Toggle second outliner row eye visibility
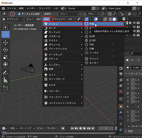Viewport: 142px width, 138px height. pyautogui.click(x=134, y=27)
